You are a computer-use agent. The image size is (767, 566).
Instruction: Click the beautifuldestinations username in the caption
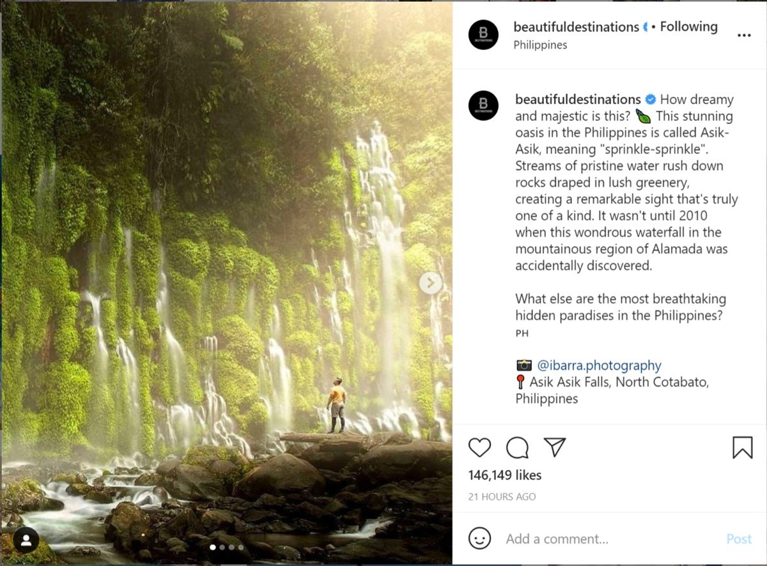(577, 99)
